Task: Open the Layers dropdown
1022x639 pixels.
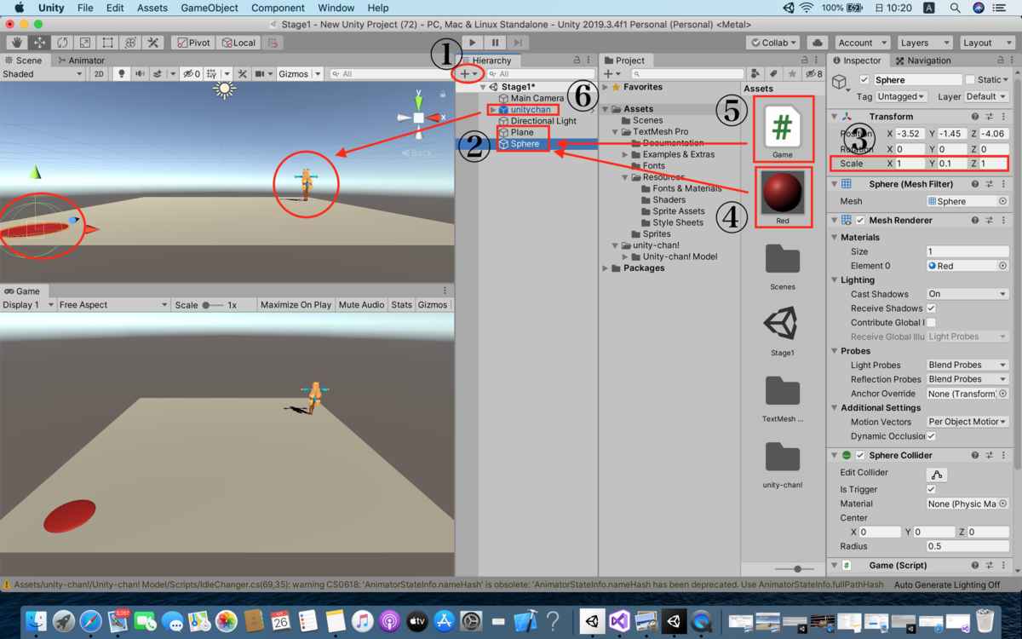Action: point(924,43)
